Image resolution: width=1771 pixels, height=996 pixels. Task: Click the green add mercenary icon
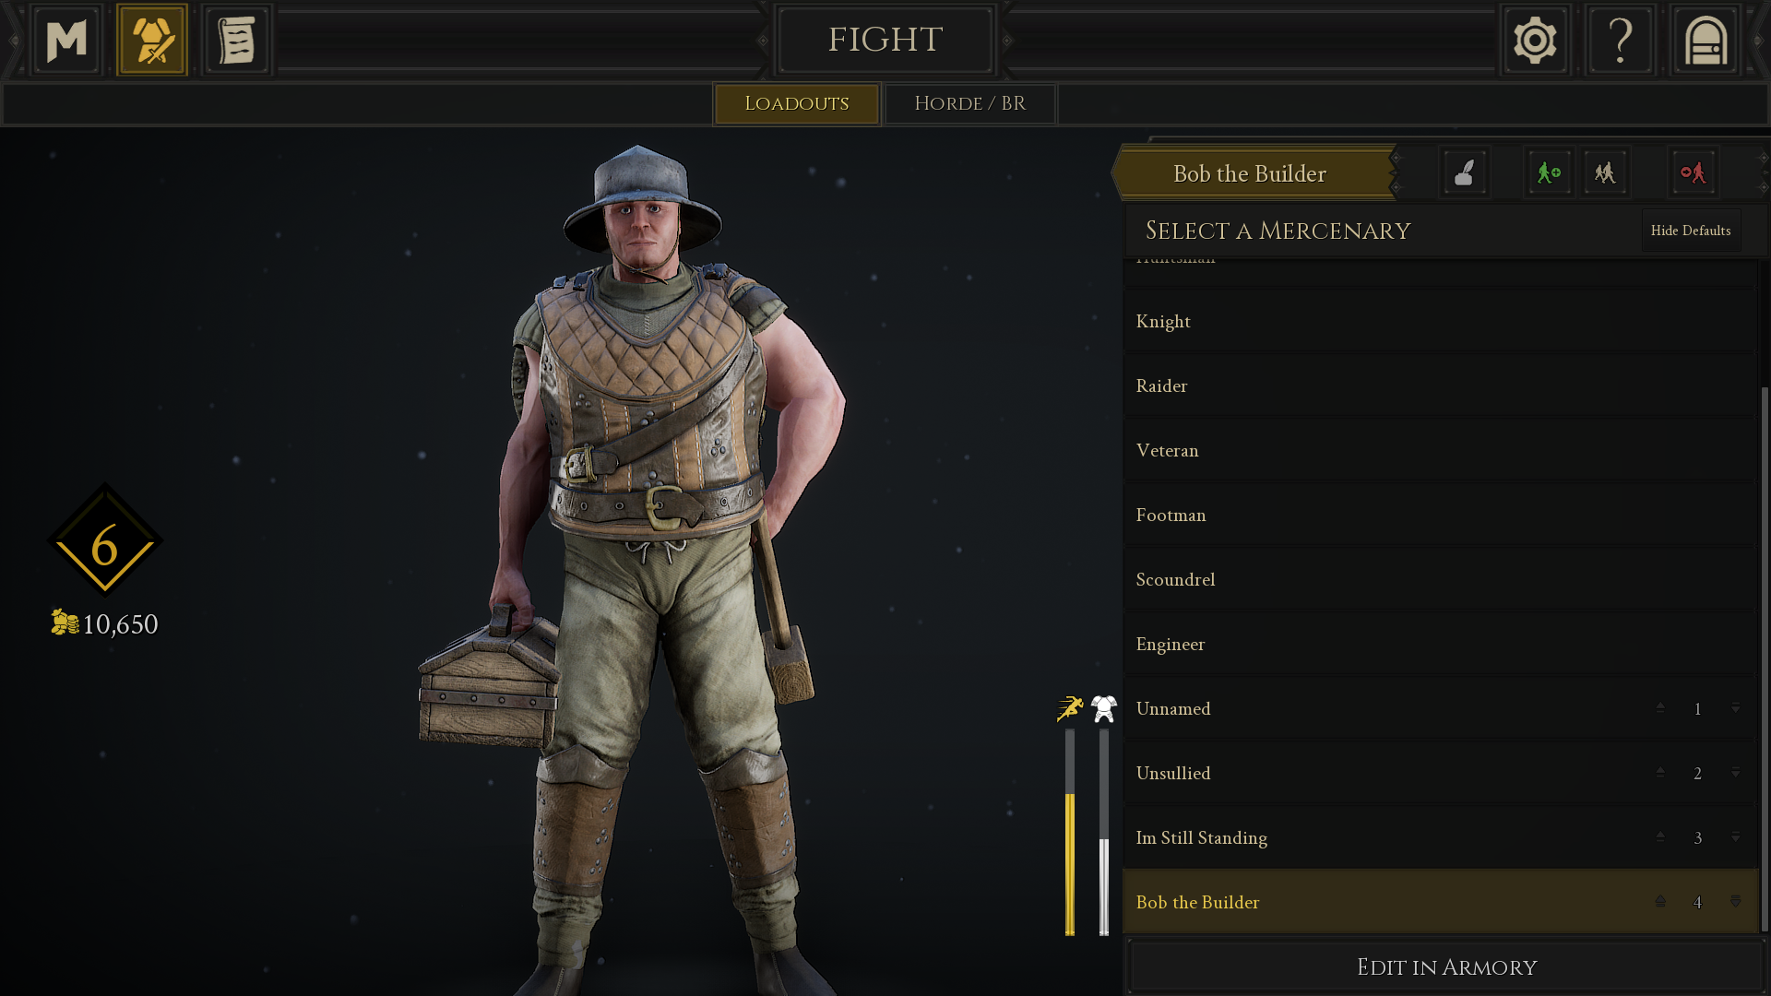coord(1549,172)
